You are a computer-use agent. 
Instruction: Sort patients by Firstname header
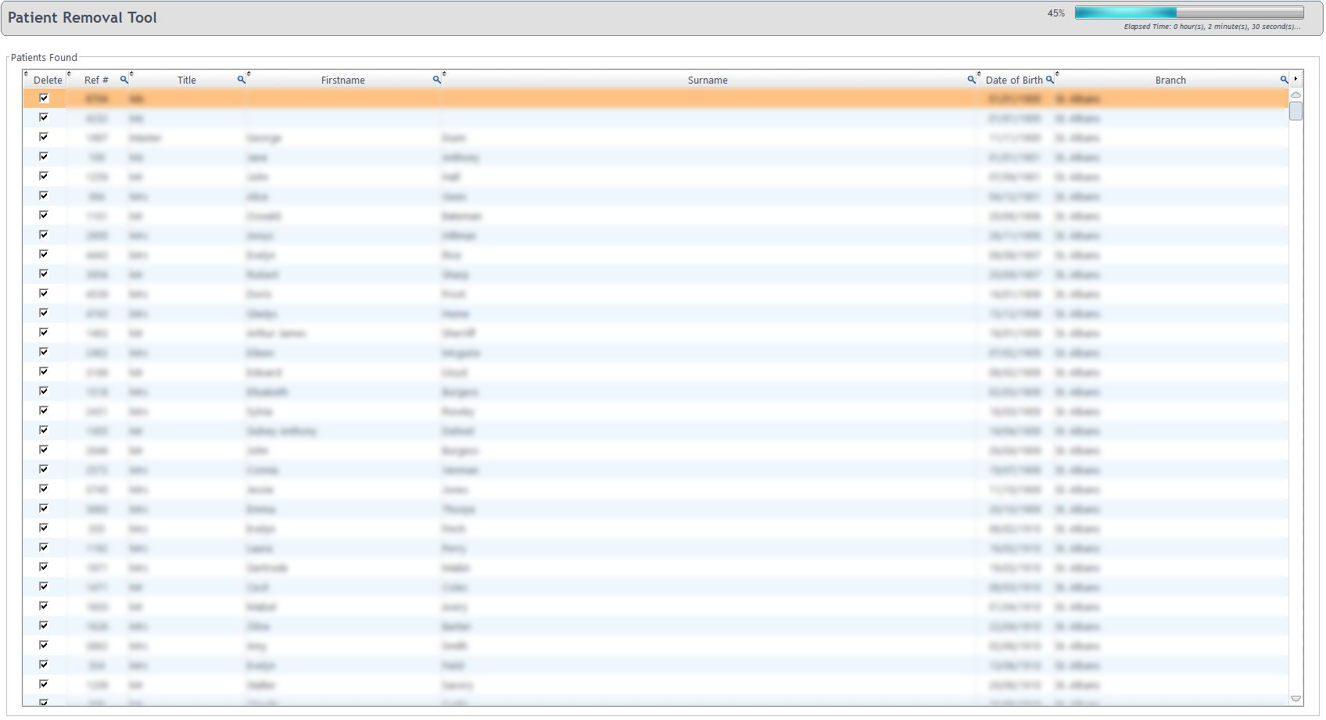pos(343,80)
